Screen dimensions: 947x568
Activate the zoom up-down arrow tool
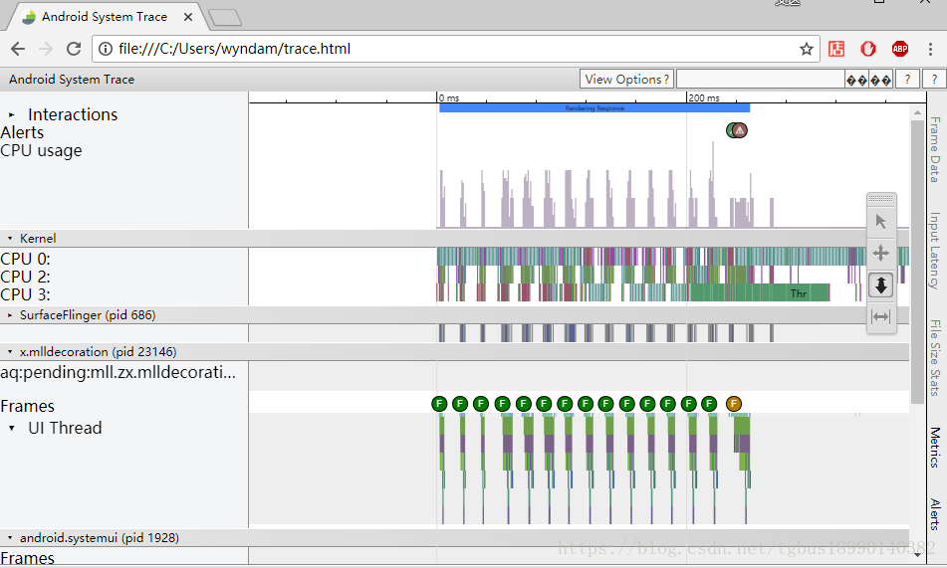pos(880,284)
